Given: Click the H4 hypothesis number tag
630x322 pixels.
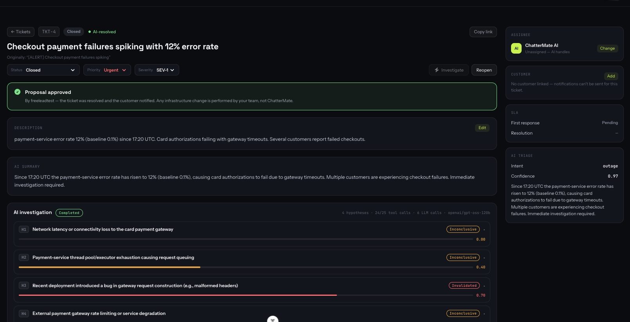Looking at the screenshot, I should click(x=24, y=314).
